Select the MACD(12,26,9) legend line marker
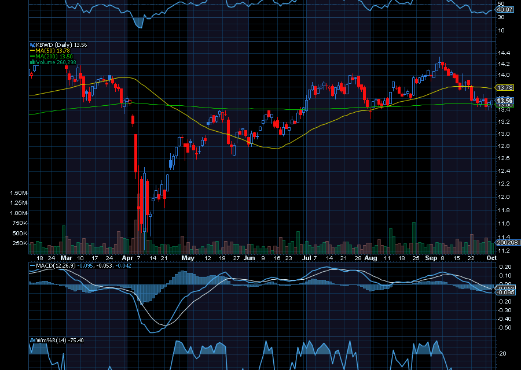The width and height of the screenshot is (521, 370). [31, 266]
